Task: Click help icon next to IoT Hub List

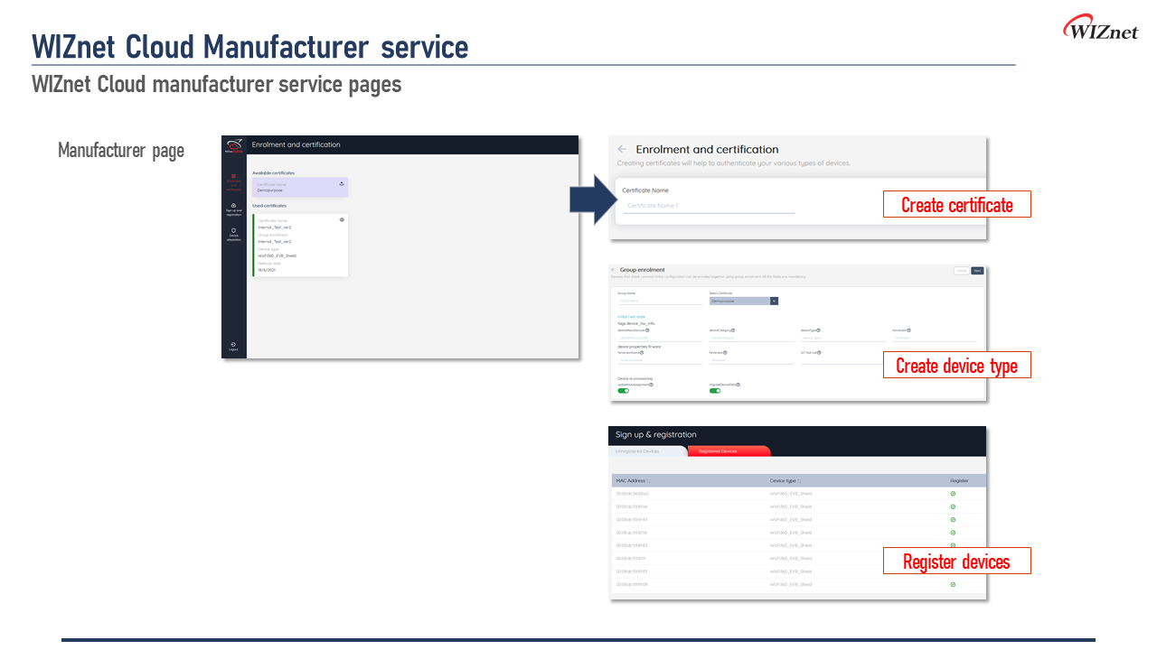Action: 820,353
